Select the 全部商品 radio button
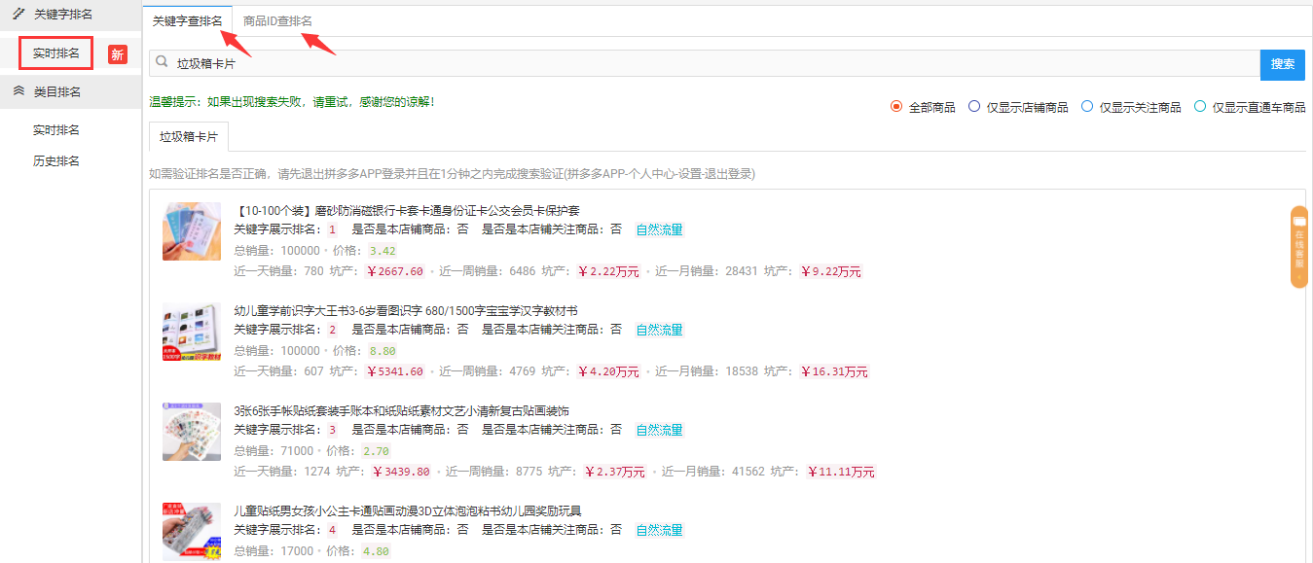This screenshot has height=563, width=1313. point(896,107)
